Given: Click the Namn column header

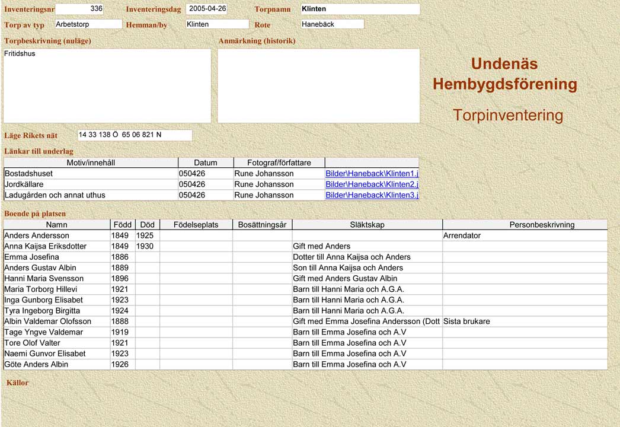Looking at the screenshot, I should pos(57,225).
